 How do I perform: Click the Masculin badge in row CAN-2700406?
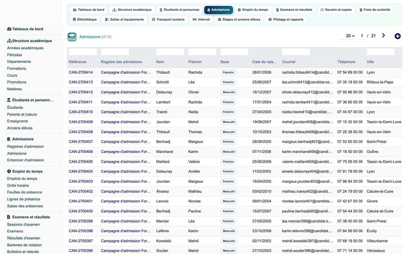coord(229,152)
